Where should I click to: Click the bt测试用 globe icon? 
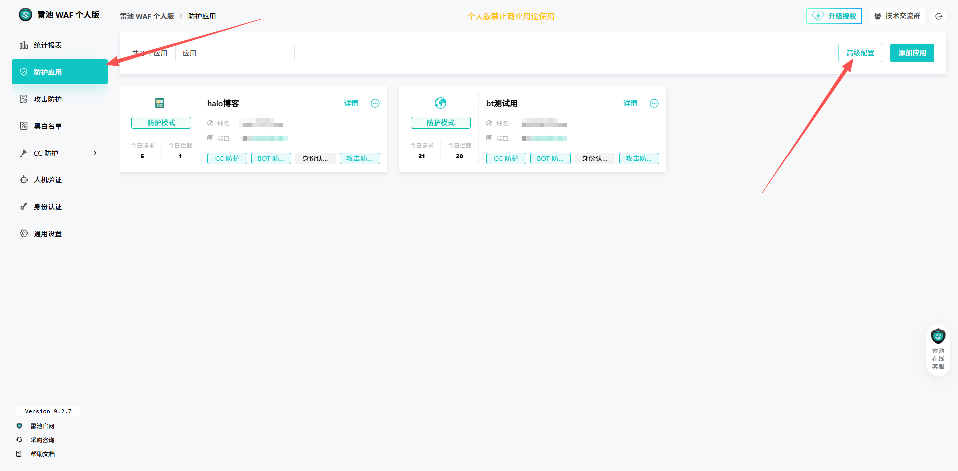click(x=440, y=103)
